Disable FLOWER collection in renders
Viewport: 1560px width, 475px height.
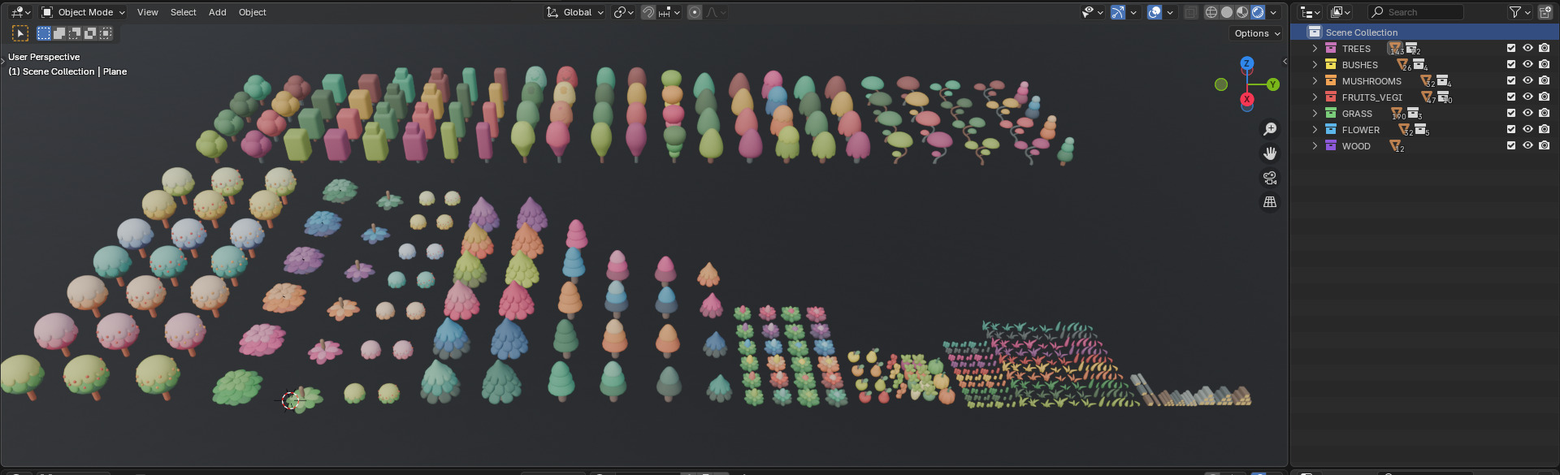[1544, 130]
